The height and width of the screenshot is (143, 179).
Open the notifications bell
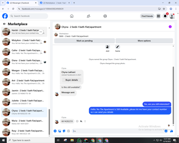165,16
